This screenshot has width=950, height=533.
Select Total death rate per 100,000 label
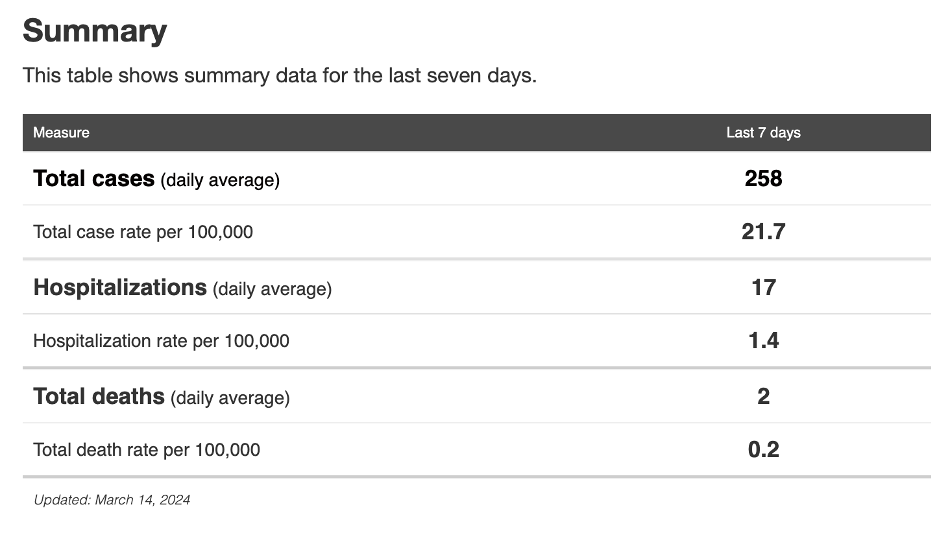(146, 450)
